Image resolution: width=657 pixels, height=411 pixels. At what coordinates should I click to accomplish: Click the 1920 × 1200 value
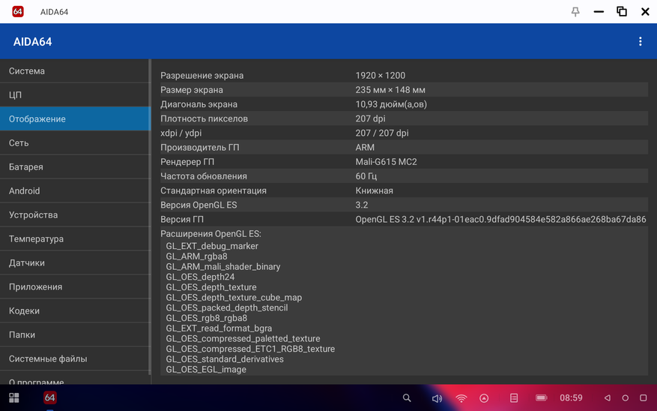381,76
